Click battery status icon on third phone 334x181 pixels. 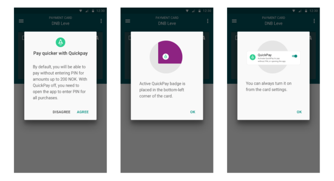[x=306, y=11]
